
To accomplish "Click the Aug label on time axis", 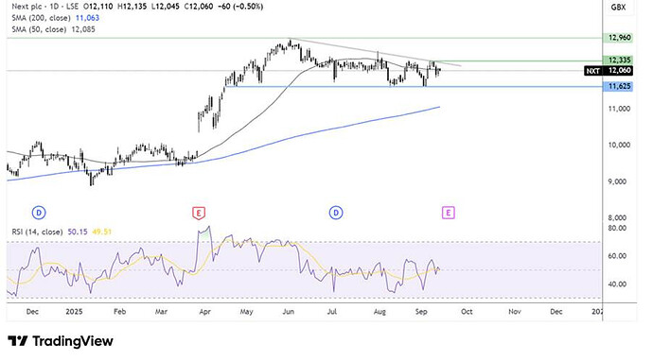I will [379, 312].
